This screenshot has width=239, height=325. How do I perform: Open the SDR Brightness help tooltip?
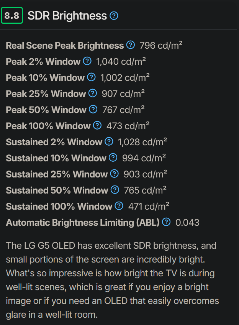113,16
